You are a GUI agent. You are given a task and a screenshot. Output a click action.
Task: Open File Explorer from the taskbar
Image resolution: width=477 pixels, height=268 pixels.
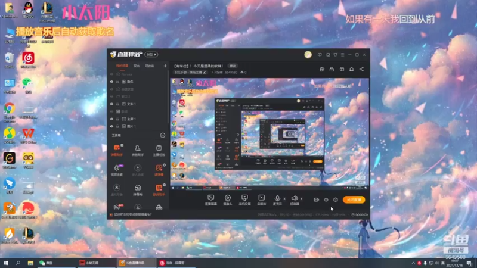tap(30, 263)
